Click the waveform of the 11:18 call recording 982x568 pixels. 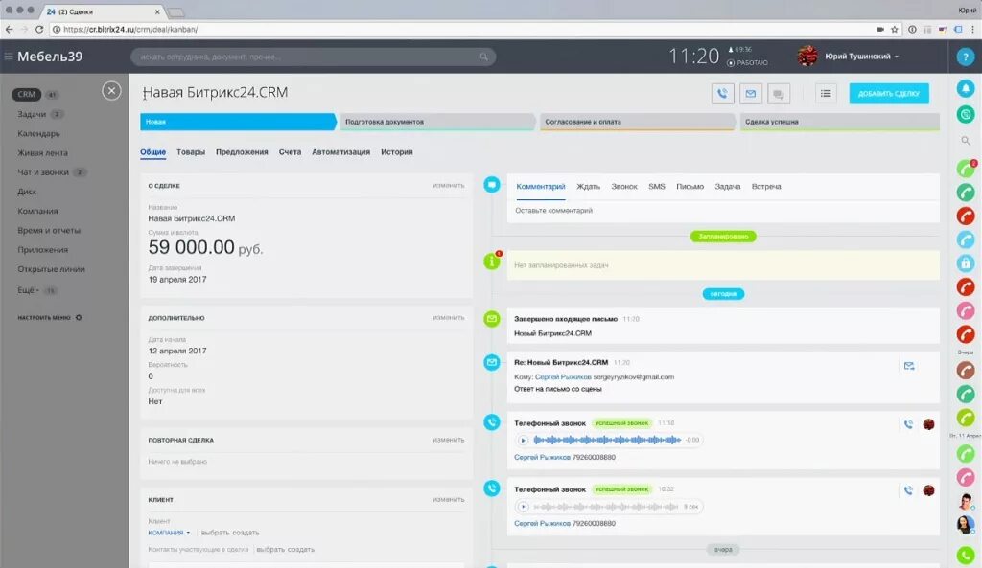607,441
